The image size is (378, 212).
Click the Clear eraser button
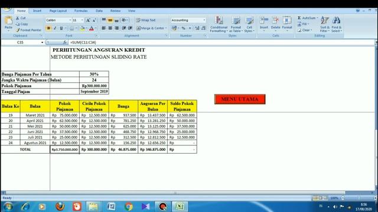point(305,30)
